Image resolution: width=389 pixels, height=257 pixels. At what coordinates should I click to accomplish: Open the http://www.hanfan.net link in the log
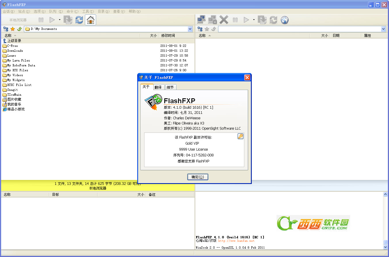pyautogui.click(x=236, y=241)
